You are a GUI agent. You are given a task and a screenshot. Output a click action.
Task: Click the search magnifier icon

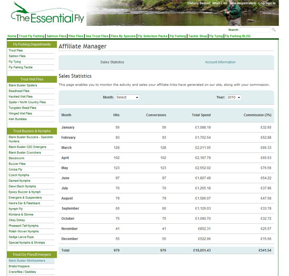point(274,29)
